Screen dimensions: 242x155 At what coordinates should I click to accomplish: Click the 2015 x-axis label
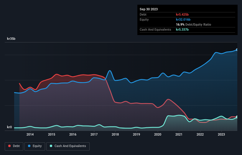pyautogui.click(x=52, y=134)
